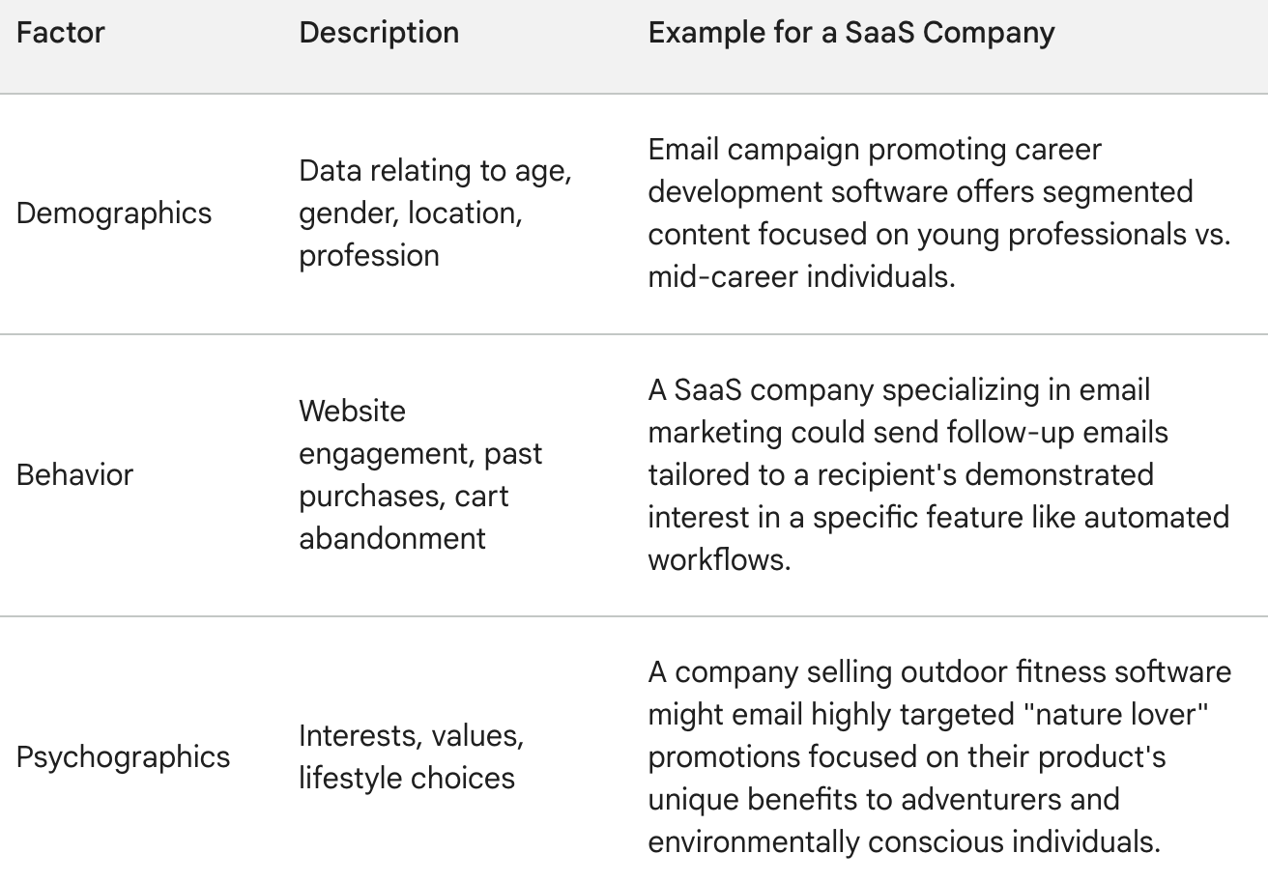Screen dimensions: 1268x882
Task: Select the Demographics row label
Action: click(x=114, y=213)
